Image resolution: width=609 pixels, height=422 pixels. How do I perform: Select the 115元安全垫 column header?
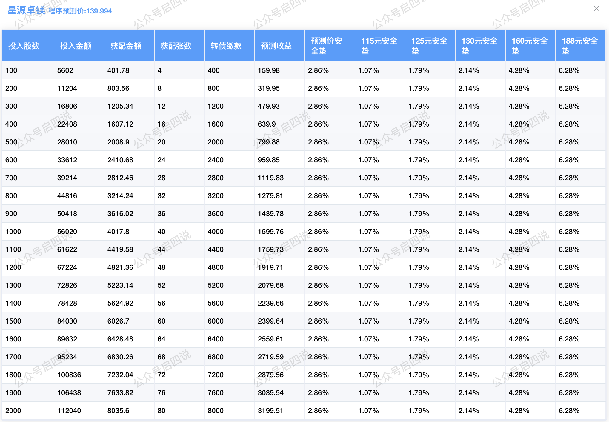pyautogui.click(x=379, y=46)
